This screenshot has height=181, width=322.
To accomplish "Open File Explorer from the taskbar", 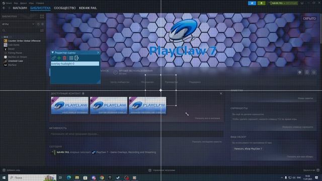I will click(x=77, y=177).
